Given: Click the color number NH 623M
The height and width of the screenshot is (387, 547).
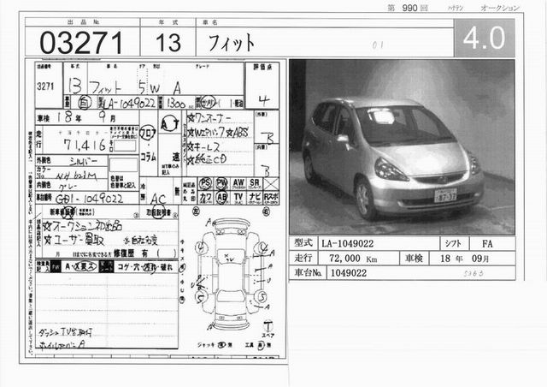Looking at the screenshot, I should [76, 176].
